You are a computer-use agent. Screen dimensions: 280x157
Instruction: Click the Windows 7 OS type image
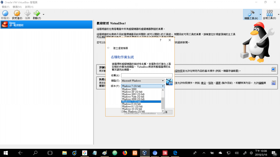[x=169, y=82]
